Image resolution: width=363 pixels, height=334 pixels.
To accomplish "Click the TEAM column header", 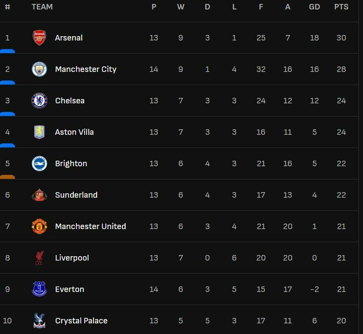I will tap(42, 7).
